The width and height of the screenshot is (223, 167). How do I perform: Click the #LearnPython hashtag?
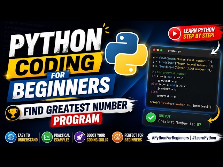click(x=204, y=138)
